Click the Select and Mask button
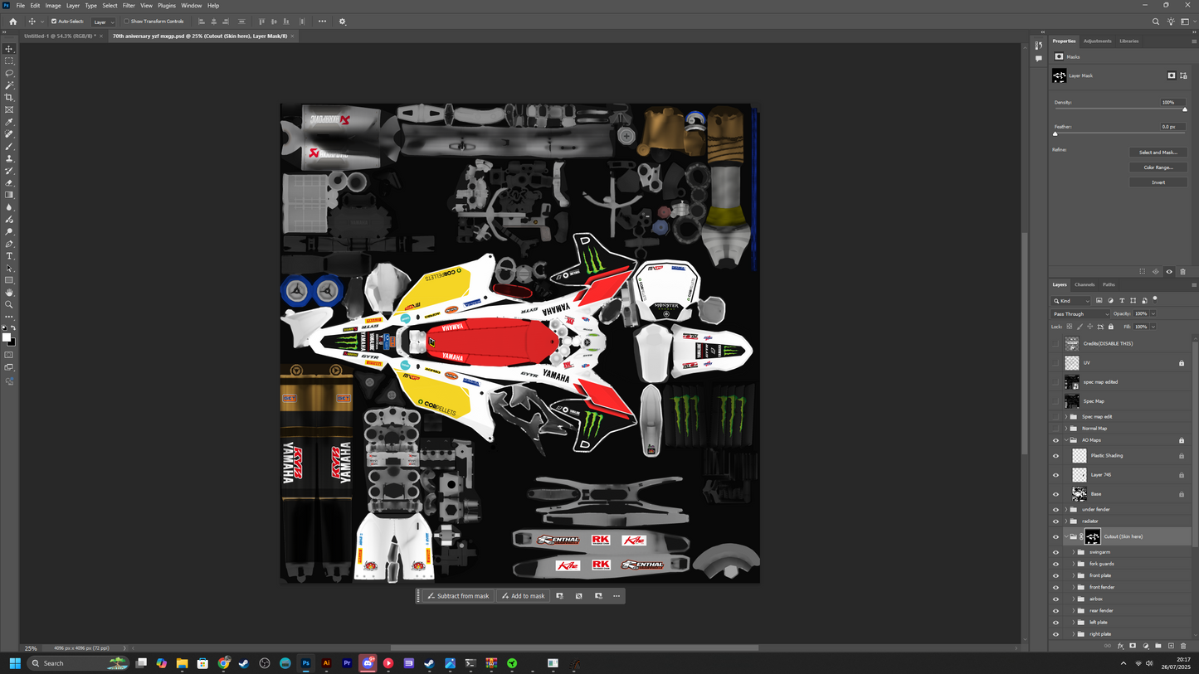This screenshot has width=1199, height=674. tap(1158, 153)
